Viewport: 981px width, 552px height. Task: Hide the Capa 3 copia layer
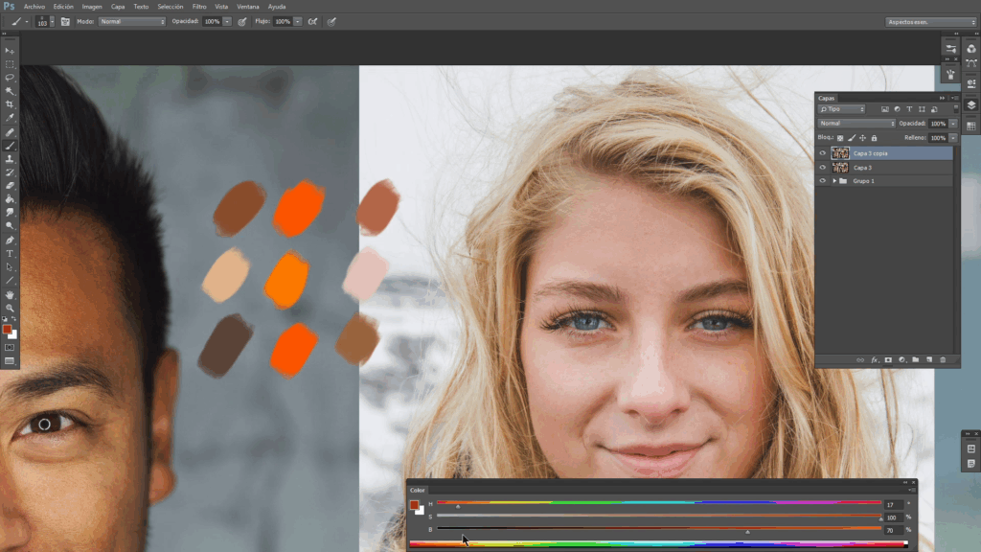click(x=823, y=153)
